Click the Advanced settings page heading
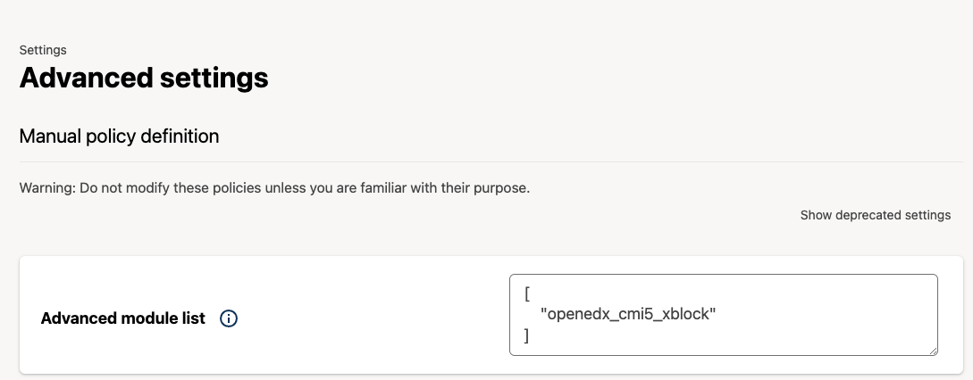Viewport: 973px width, 380px height. pos(144,78)
